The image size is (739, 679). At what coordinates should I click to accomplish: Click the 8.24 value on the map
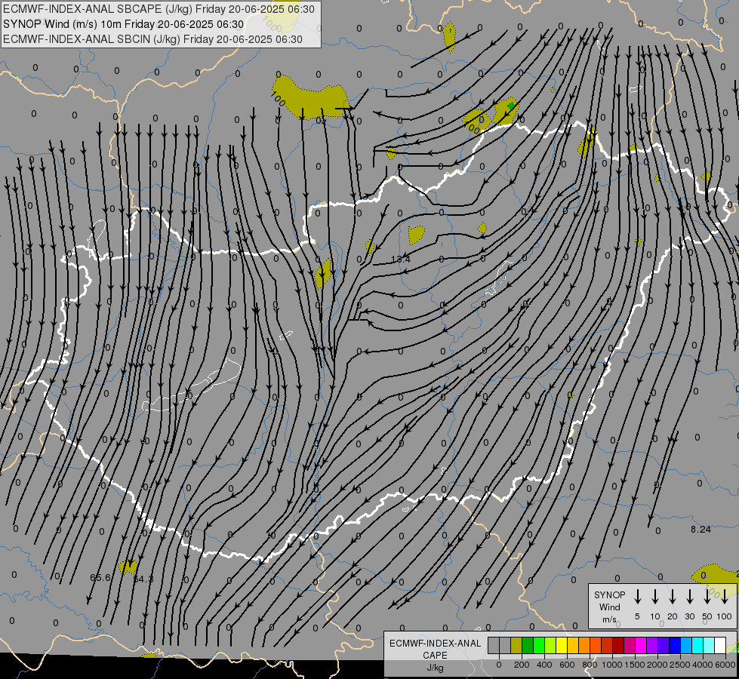click(701, 529)
